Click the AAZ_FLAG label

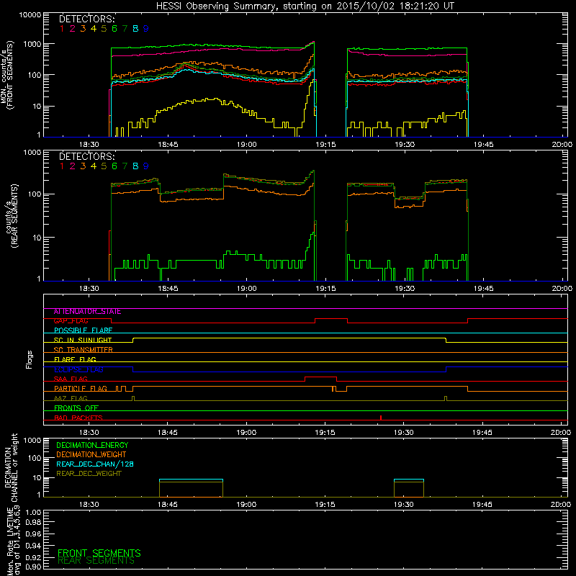[71, 399]
